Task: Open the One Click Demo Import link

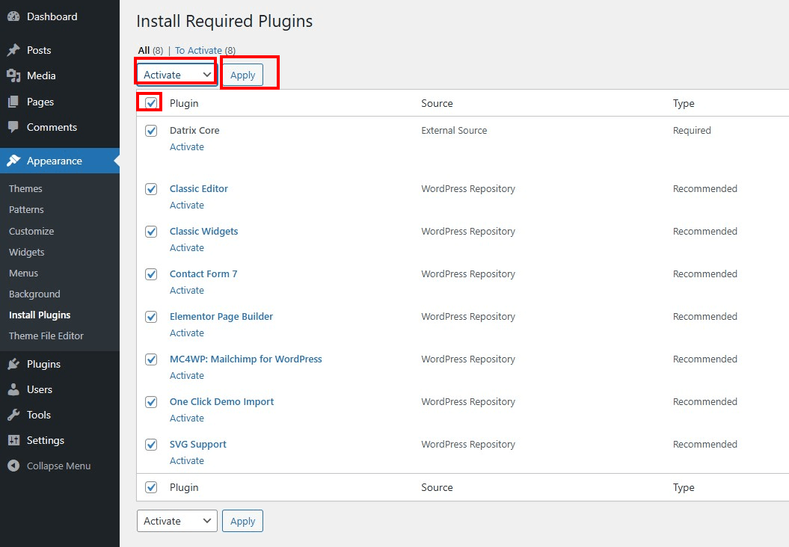Action: click(x=221, y=402)
